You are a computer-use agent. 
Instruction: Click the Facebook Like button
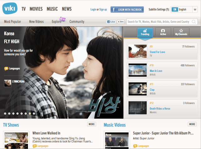111,22
